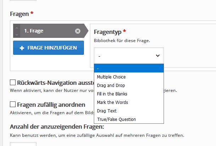216x146 pixels.
Task: Click the Fragen zufällig anordnen label
Action: (51, 105)
